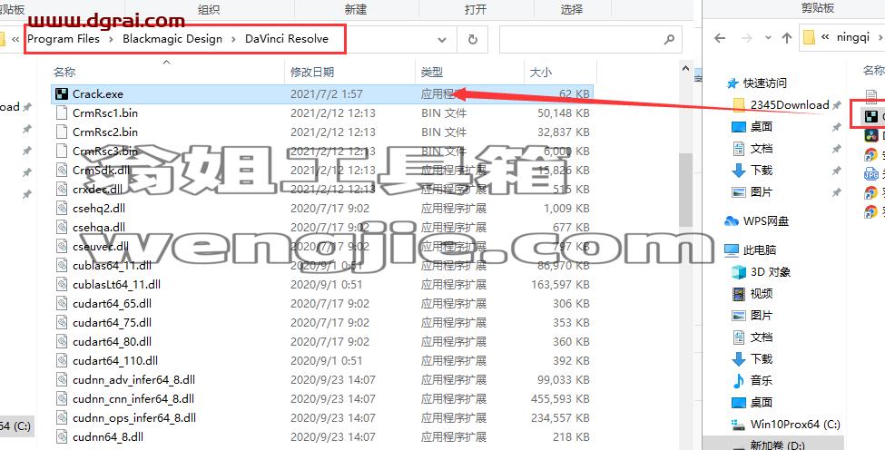The width and height of the screenshot is (885, 450).
Task: Select csehq2.dll file
Action: tap(323, 209)
